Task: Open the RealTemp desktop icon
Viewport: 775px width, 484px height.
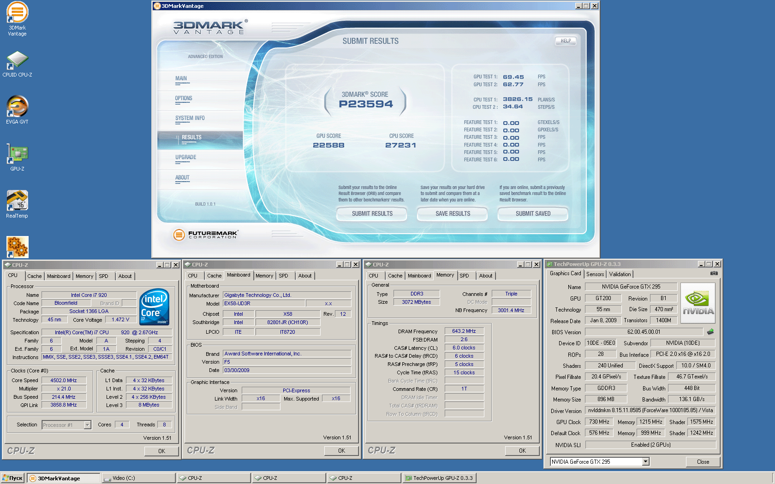Action: pyautogui.click(x=17, y=204)
